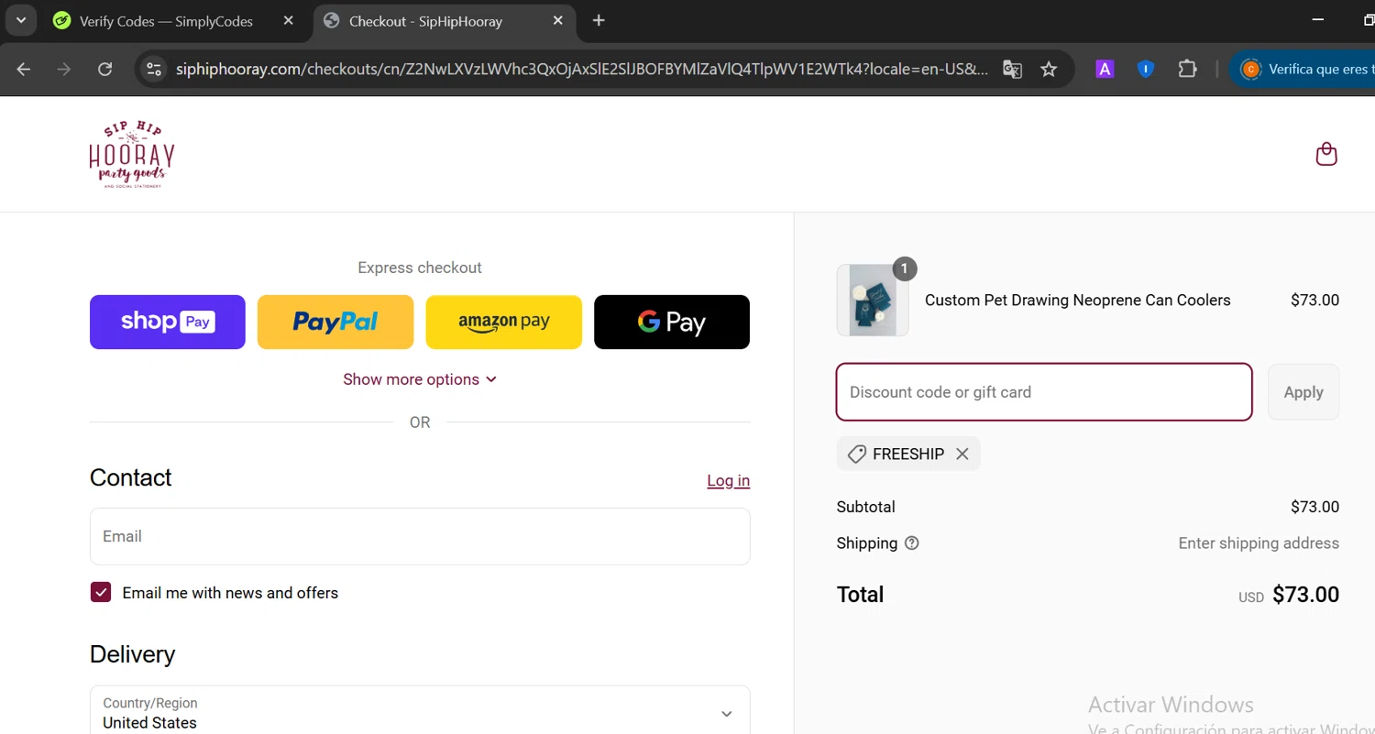Image resolution: width=1375 pixels, height=734 pixels.
Task: Open the tab search dropdown arrow
Action: click(21, 20)
